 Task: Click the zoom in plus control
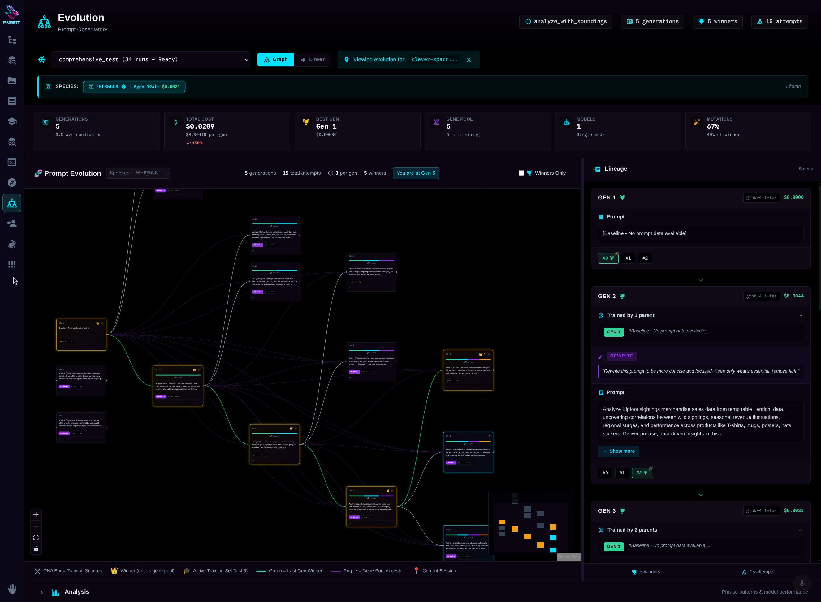tap(36, 515)
